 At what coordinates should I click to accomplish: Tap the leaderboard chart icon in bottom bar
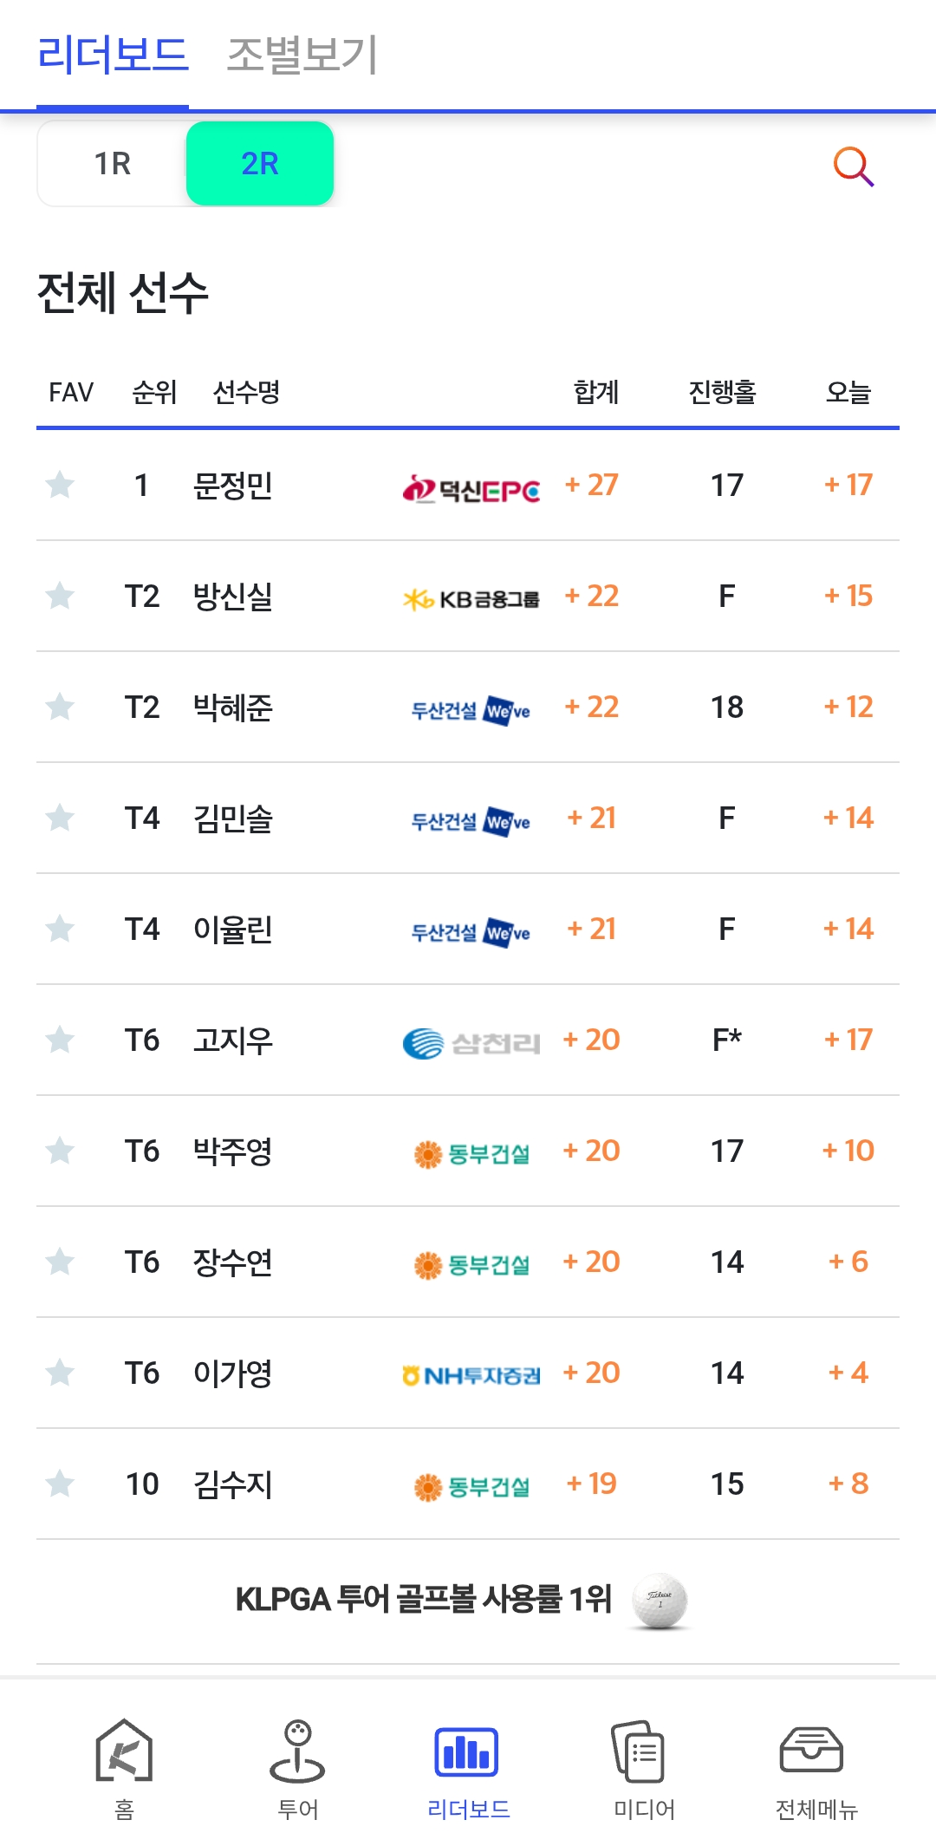[x=467, y=1751]
